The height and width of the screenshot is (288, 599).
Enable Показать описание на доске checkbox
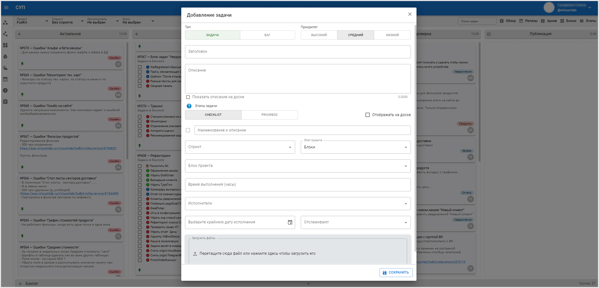click(x=188, y=97)
